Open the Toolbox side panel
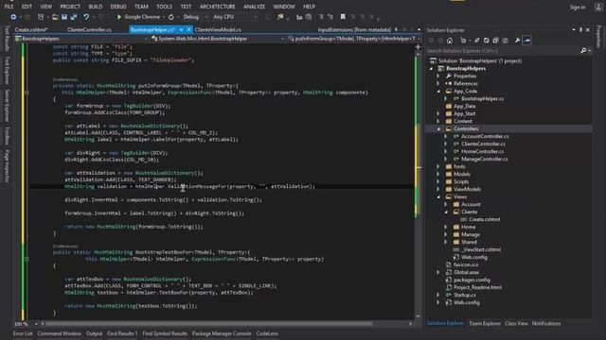 (x=7, y=136)
